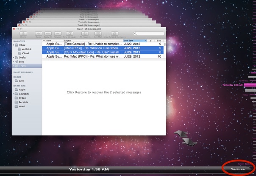Viewport: 256px width, 176px height.
Task: Collapse the Inbox mailbox tree
Action: click(x=14, y=45)
